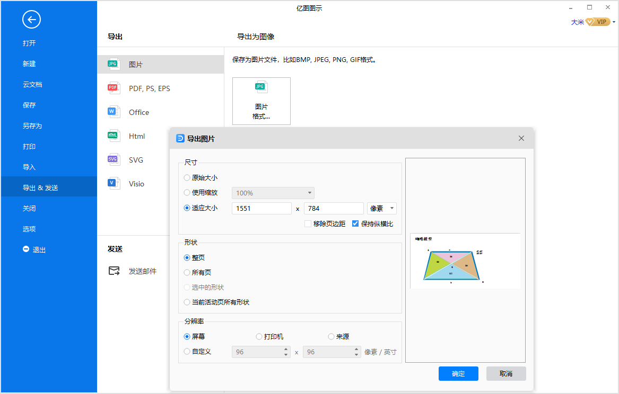Image resolution: width=619 pixels, height=394 pixels.
Task: Open the send mail envelope icon
Action: (x=114, y=271)
